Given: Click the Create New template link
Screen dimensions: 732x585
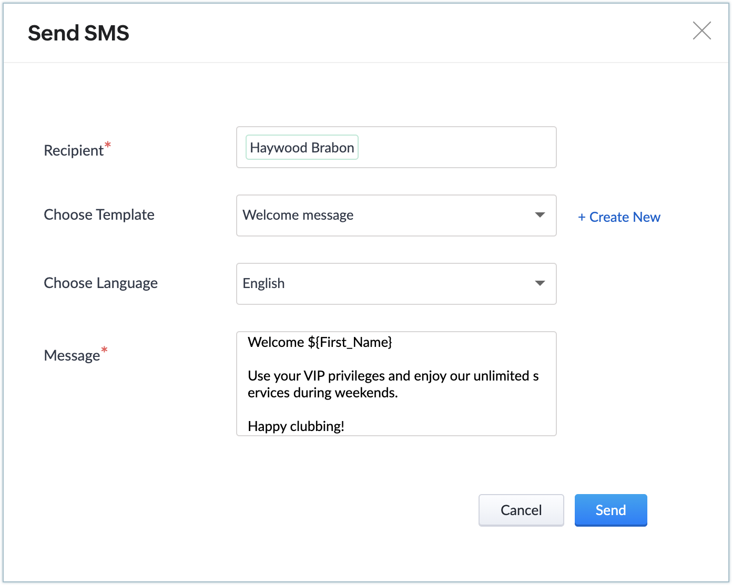Looking at the screenshot, I should (x=624, y=217).
